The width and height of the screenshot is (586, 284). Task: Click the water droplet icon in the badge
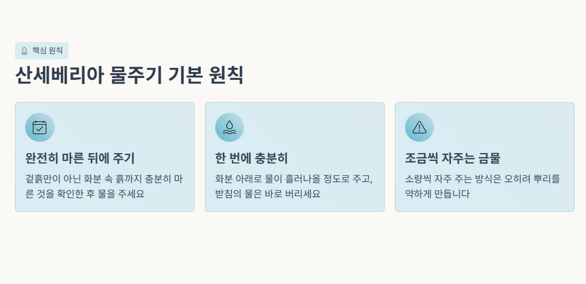pyautogui.click(x=24, y=51)
